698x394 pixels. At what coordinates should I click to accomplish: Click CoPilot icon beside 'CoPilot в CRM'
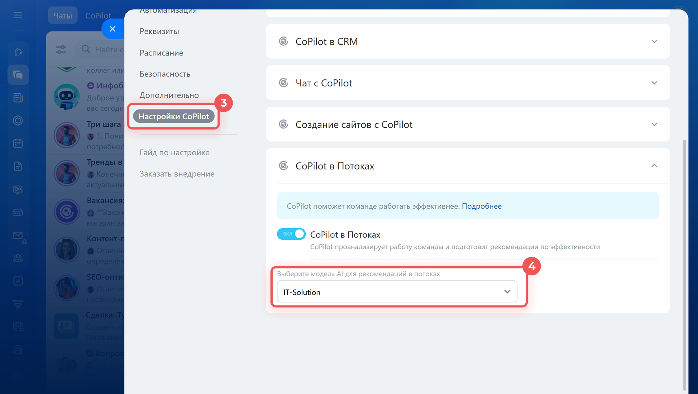tap(284, 41)
